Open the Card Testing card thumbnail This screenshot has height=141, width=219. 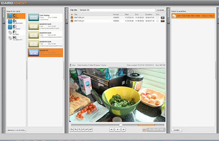click(x=34, y=17)
